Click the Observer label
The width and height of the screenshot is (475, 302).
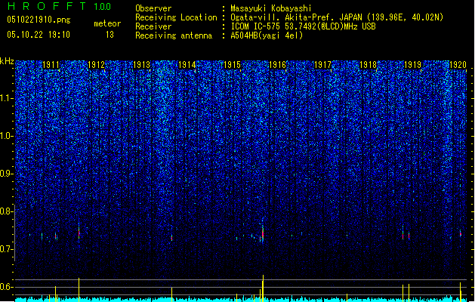153,8
